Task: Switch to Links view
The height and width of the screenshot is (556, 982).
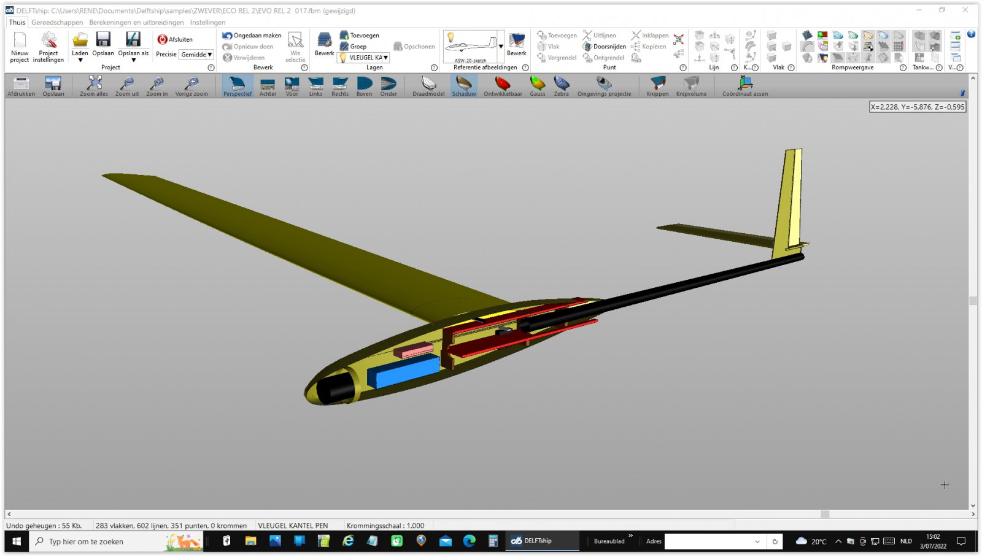Action: tap(315, 86)
